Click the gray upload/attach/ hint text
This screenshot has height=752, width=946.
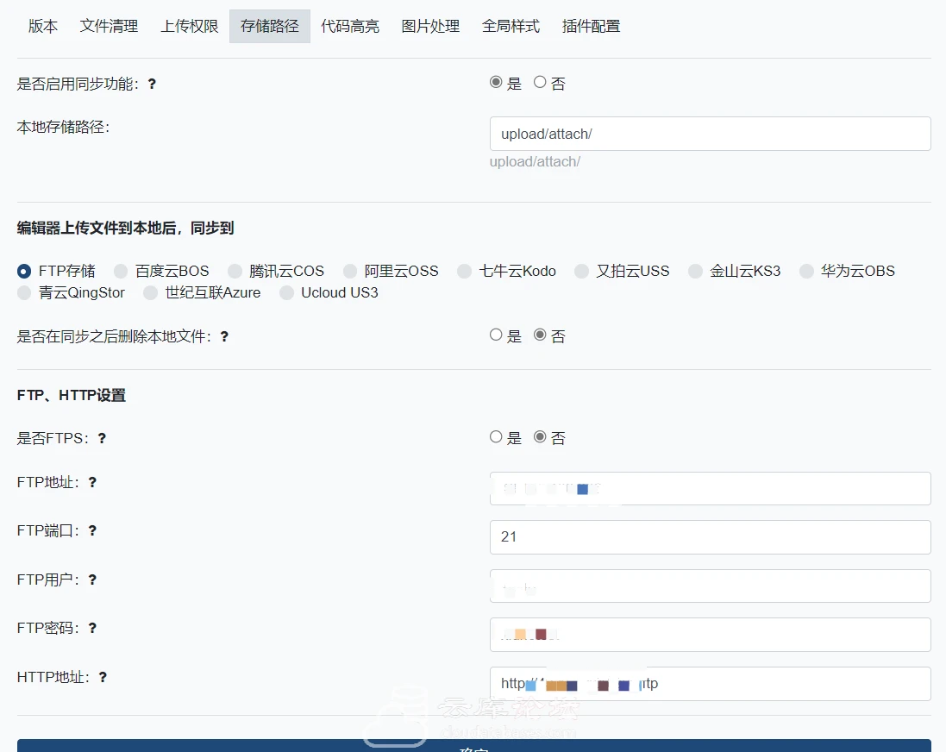tap(535, 162)
